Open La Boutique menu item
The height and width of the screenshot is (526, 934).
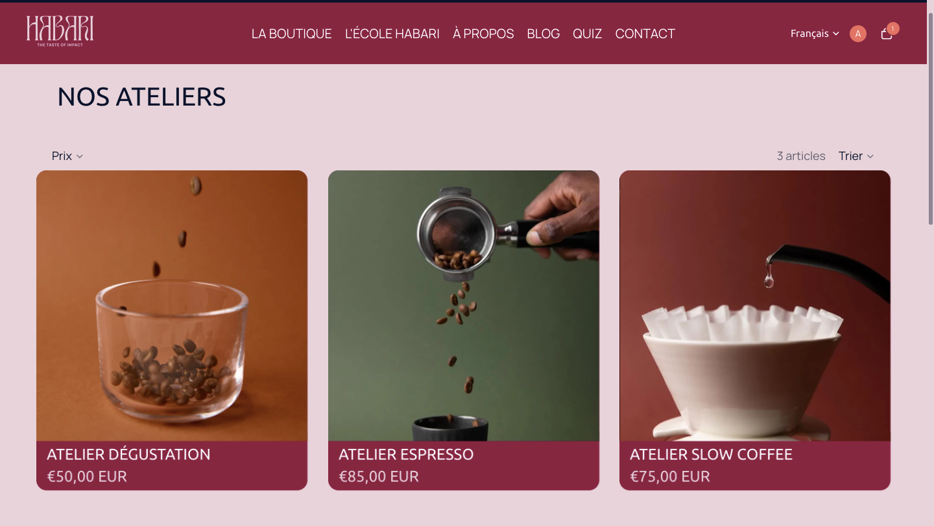coord(292,34)
